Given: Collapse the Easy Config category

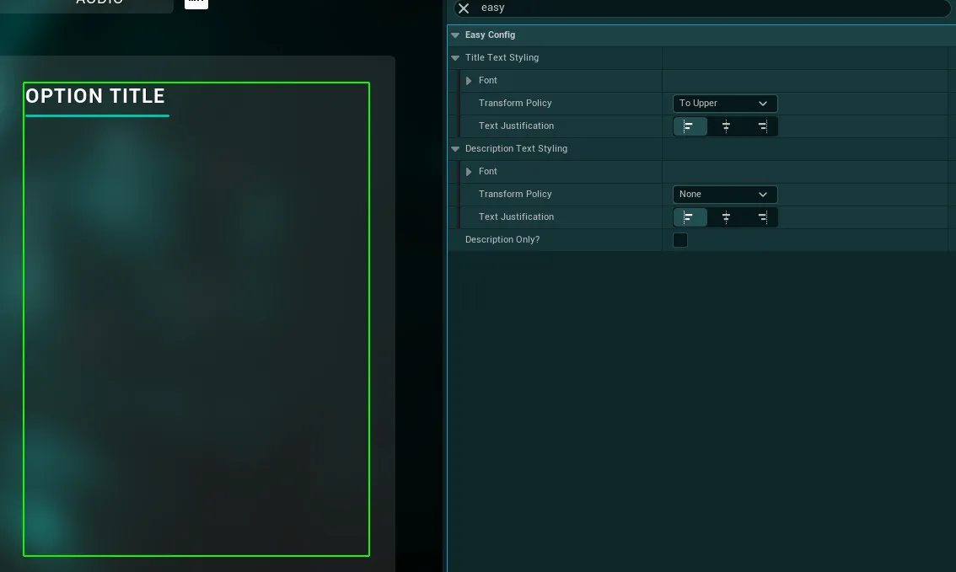Looking at the screenshot, I should click(x=455, y=35).
